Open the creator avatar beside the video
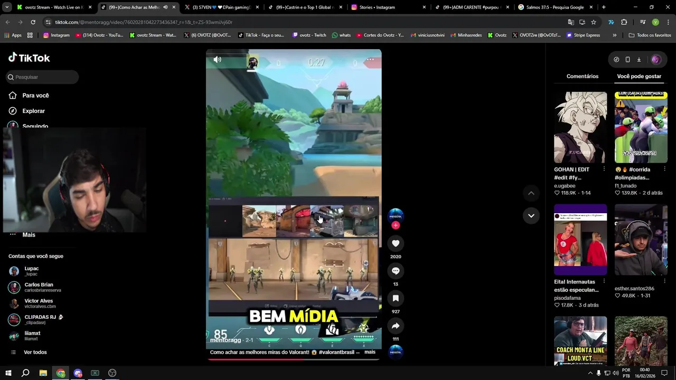Viewport: 676px width, 380px height. [396, 215]
